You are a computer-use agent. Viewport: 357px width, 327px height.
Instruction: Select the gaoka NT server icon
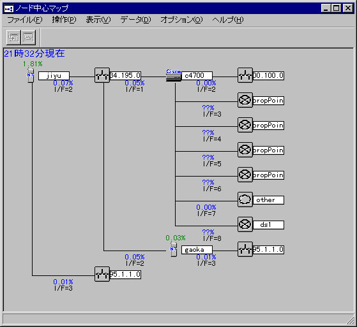point(174,249)
